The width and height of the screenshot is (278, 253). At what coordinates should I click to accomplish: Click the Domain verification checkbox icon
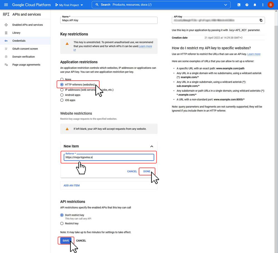click(6, 57)
